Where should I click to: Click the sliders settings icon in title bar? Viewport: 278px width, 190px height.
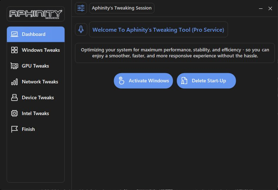point(81,8)
